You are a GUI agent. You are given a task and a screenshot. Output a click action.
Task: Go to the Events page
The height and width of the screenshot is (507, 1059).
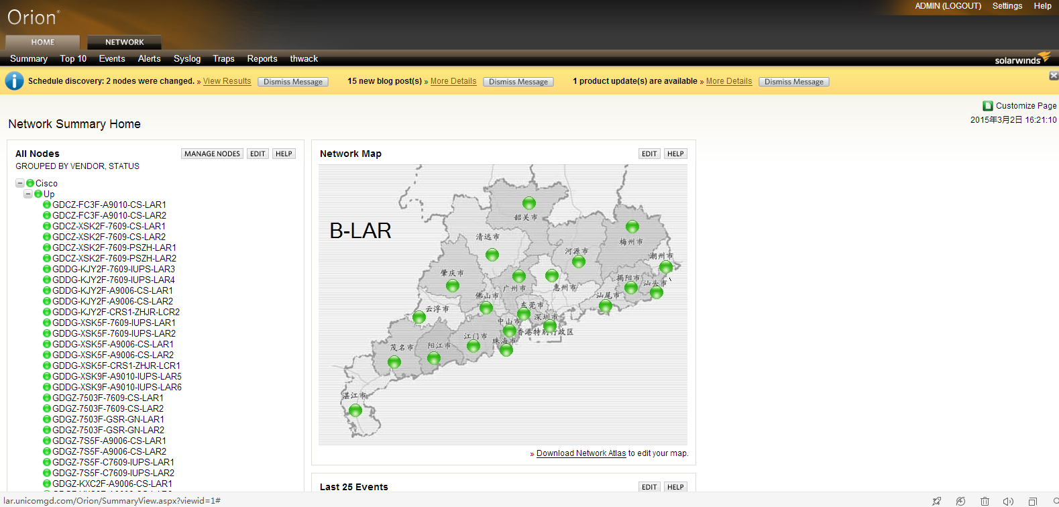[x=112, y=59]
